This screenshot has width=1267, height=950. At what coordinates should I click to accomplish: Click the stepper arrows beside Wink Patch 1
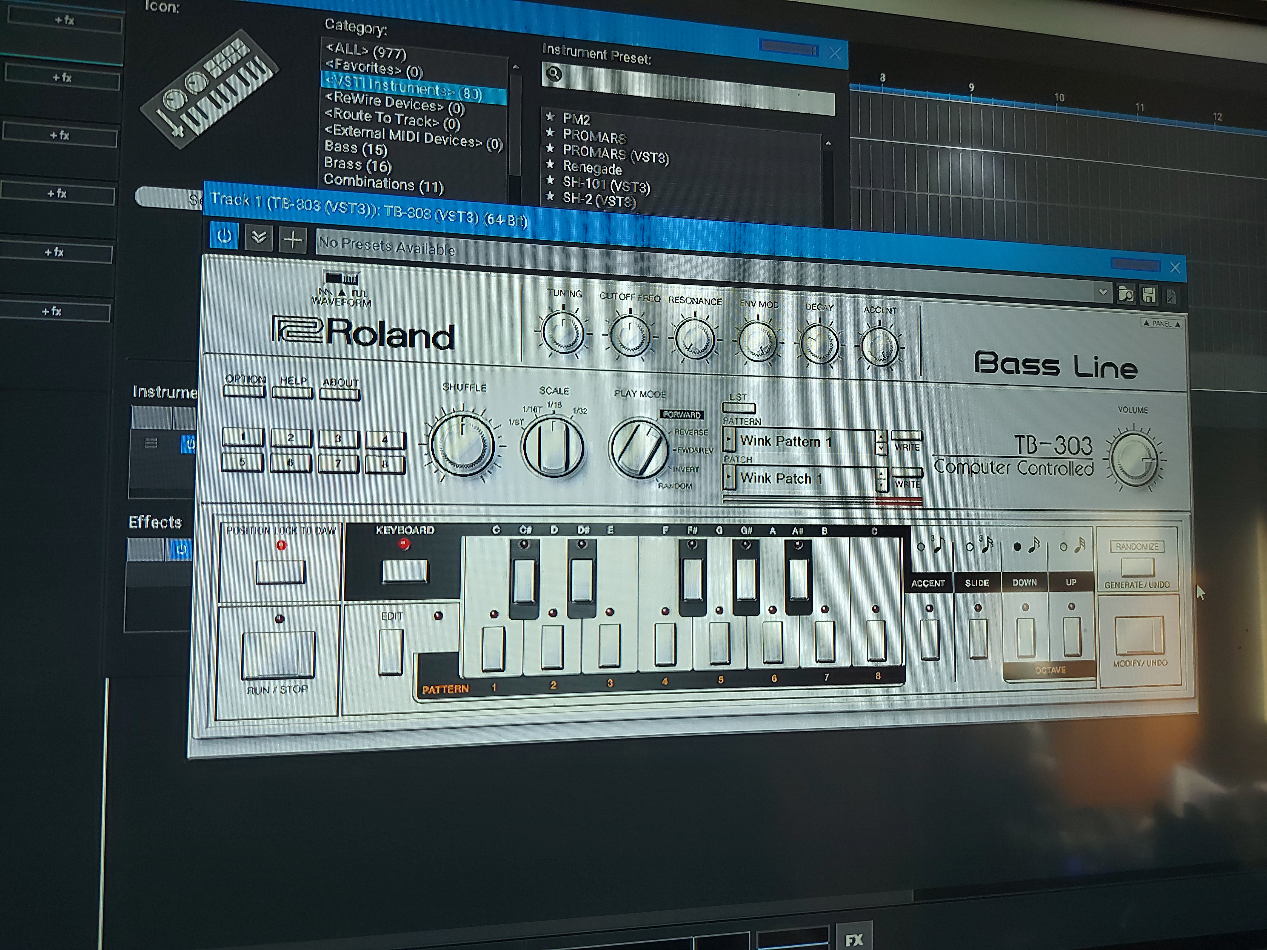[881, 479]
